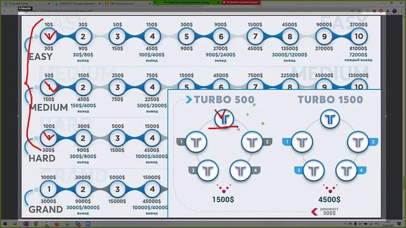Viewport: 406px width, 228px height.
Task: Click the MEDIUM row label
Action: point(49,107)
